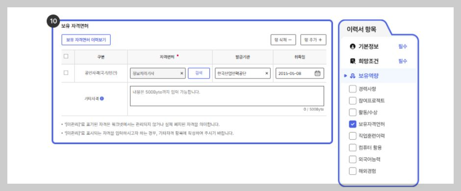461x191 pixels.
Task: Click the 검색 button for 자격면허
Action: coord(199,73)
